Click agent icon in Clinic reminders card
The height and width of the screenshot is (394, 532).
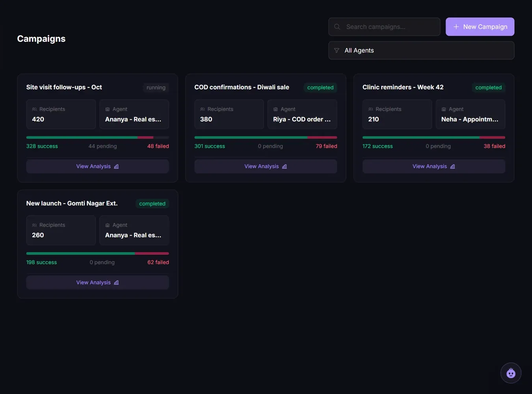[x=444, y=109]
